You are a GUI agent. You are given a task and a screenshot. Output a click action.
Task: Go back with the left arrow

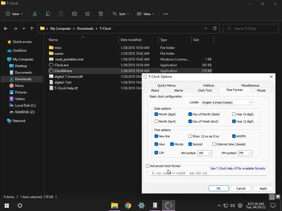(6, 29)
